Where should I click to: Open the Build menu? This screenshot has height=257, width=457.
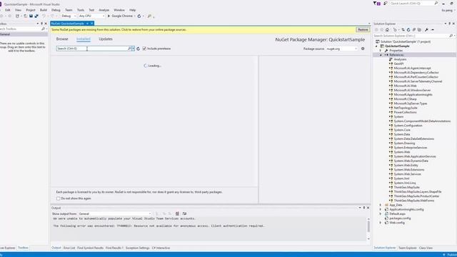click(x=44, y=10)
